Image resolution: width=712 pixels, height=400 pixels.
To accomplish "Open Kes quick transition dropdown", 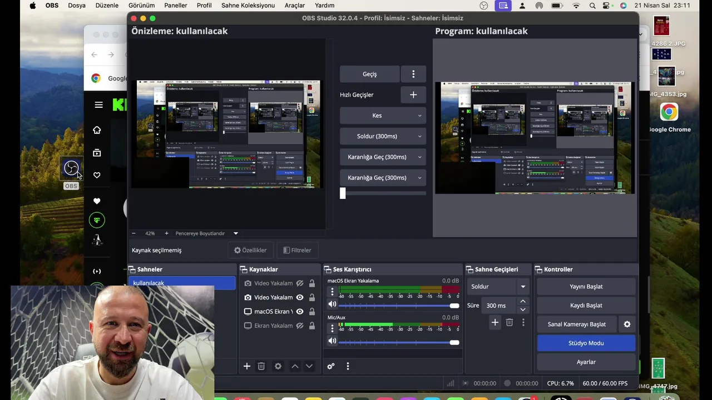I will pos(383,116).
